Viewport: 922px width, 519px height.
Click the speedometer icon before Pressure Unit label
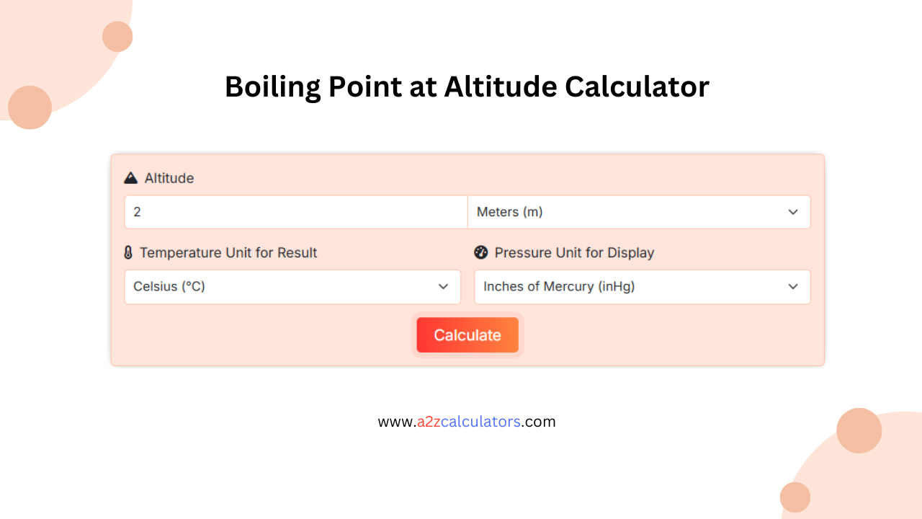480,252
